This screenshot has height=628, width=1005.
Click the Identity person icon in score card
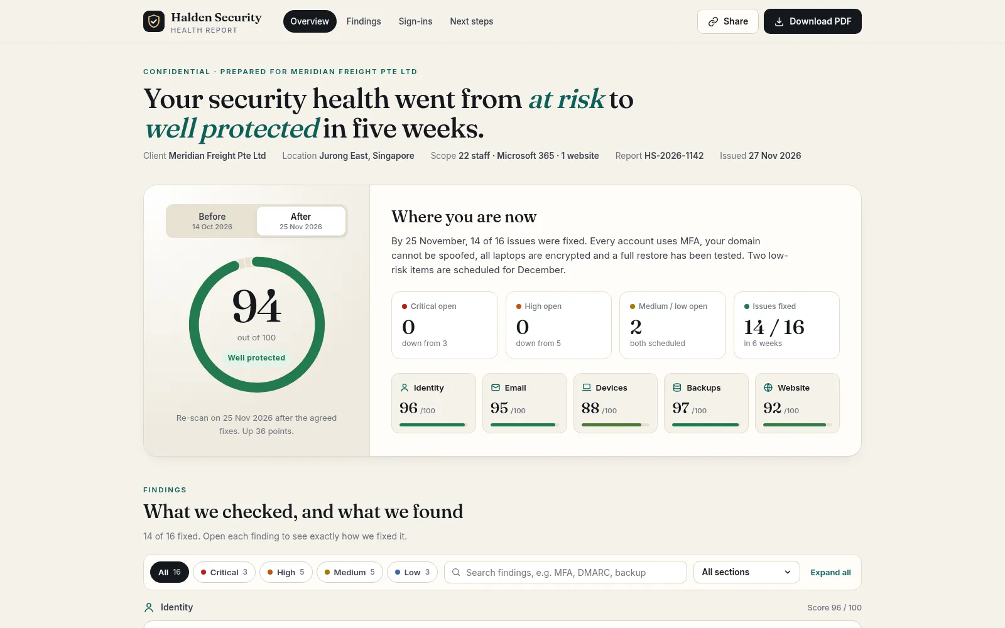click(x=405, y=387)
